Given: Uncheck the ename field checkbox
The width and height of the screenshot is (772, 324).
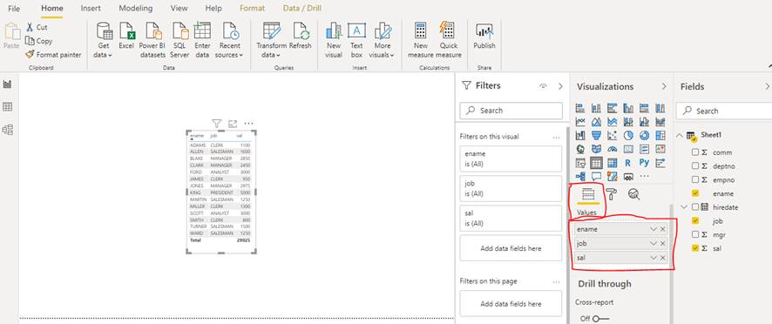Looking at the screenshot, I should coord(695,193).
